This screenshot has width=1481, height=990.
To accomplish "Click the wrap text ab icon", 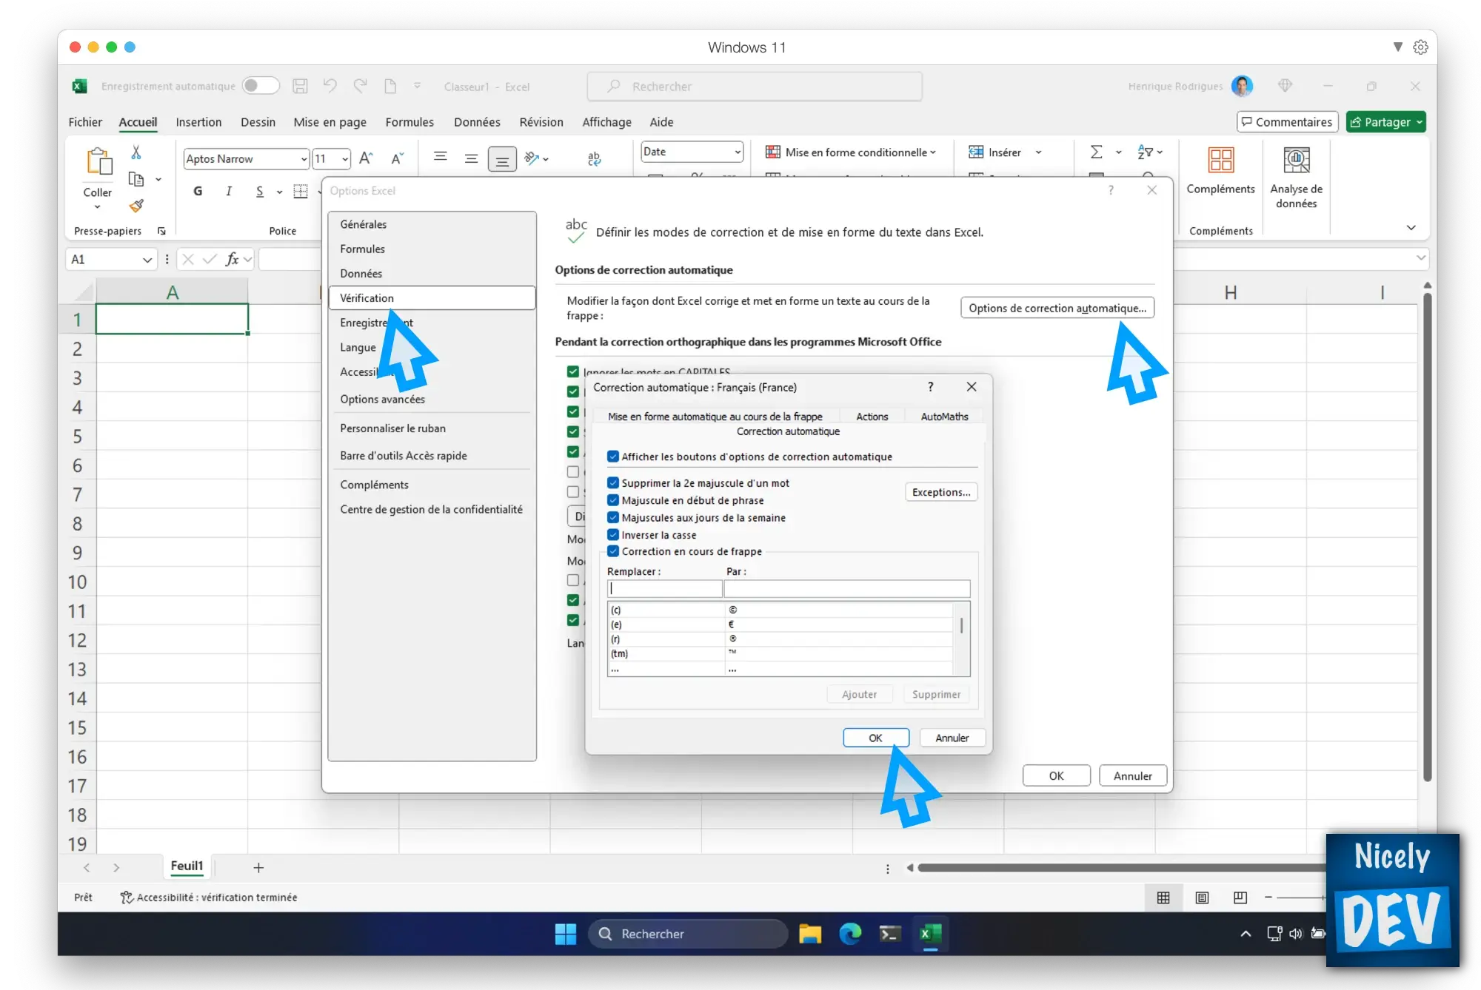I will click(594, 158).
